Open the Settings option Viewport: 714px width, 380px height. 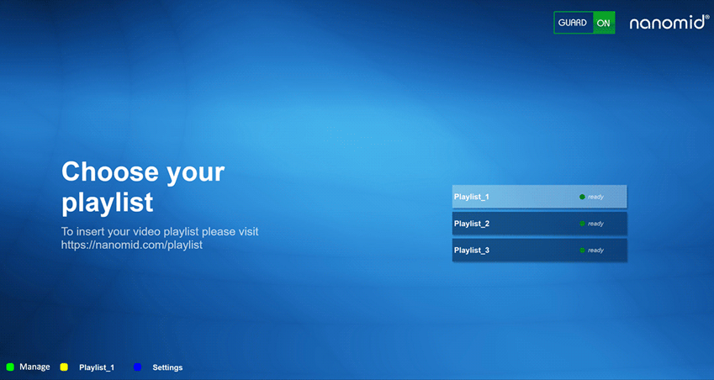point(167,367)
